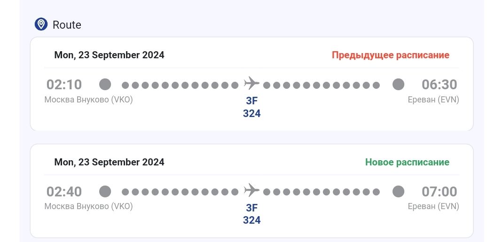Click the 02:40 new departure time

click(64, 192)
